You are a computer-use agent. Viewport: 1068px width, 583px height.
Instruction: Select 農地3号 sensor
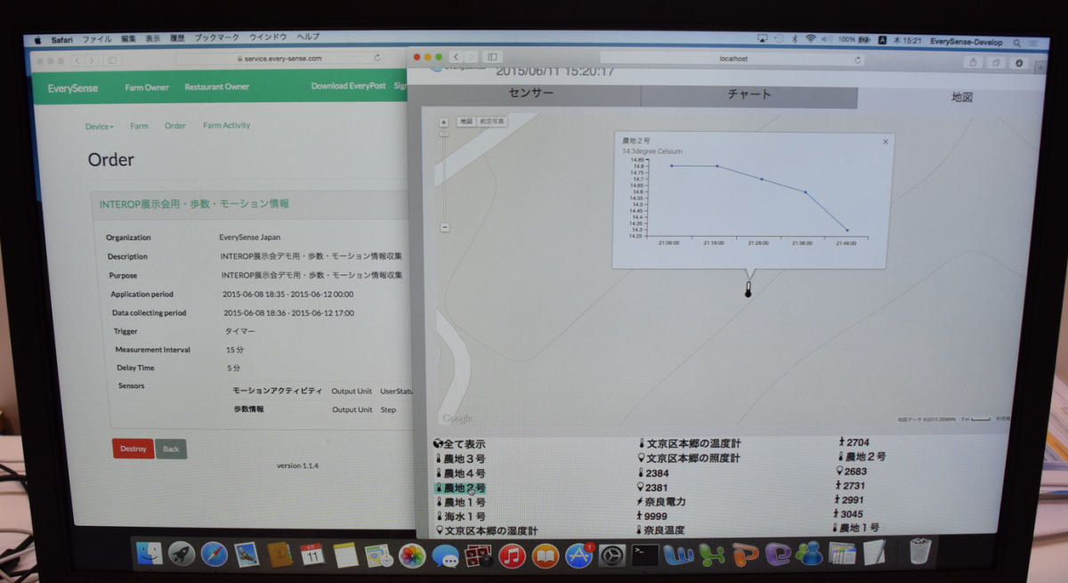pos(460,458)
